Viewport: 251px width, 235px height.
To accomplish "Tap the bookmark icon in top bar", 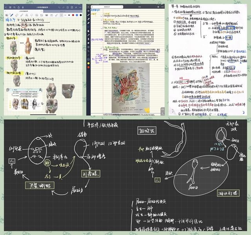I will tap(67, 7).
